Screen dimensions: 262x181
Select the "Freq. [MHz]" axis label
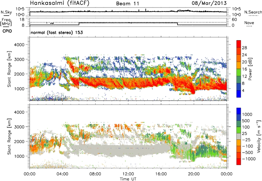click(6, 22)
